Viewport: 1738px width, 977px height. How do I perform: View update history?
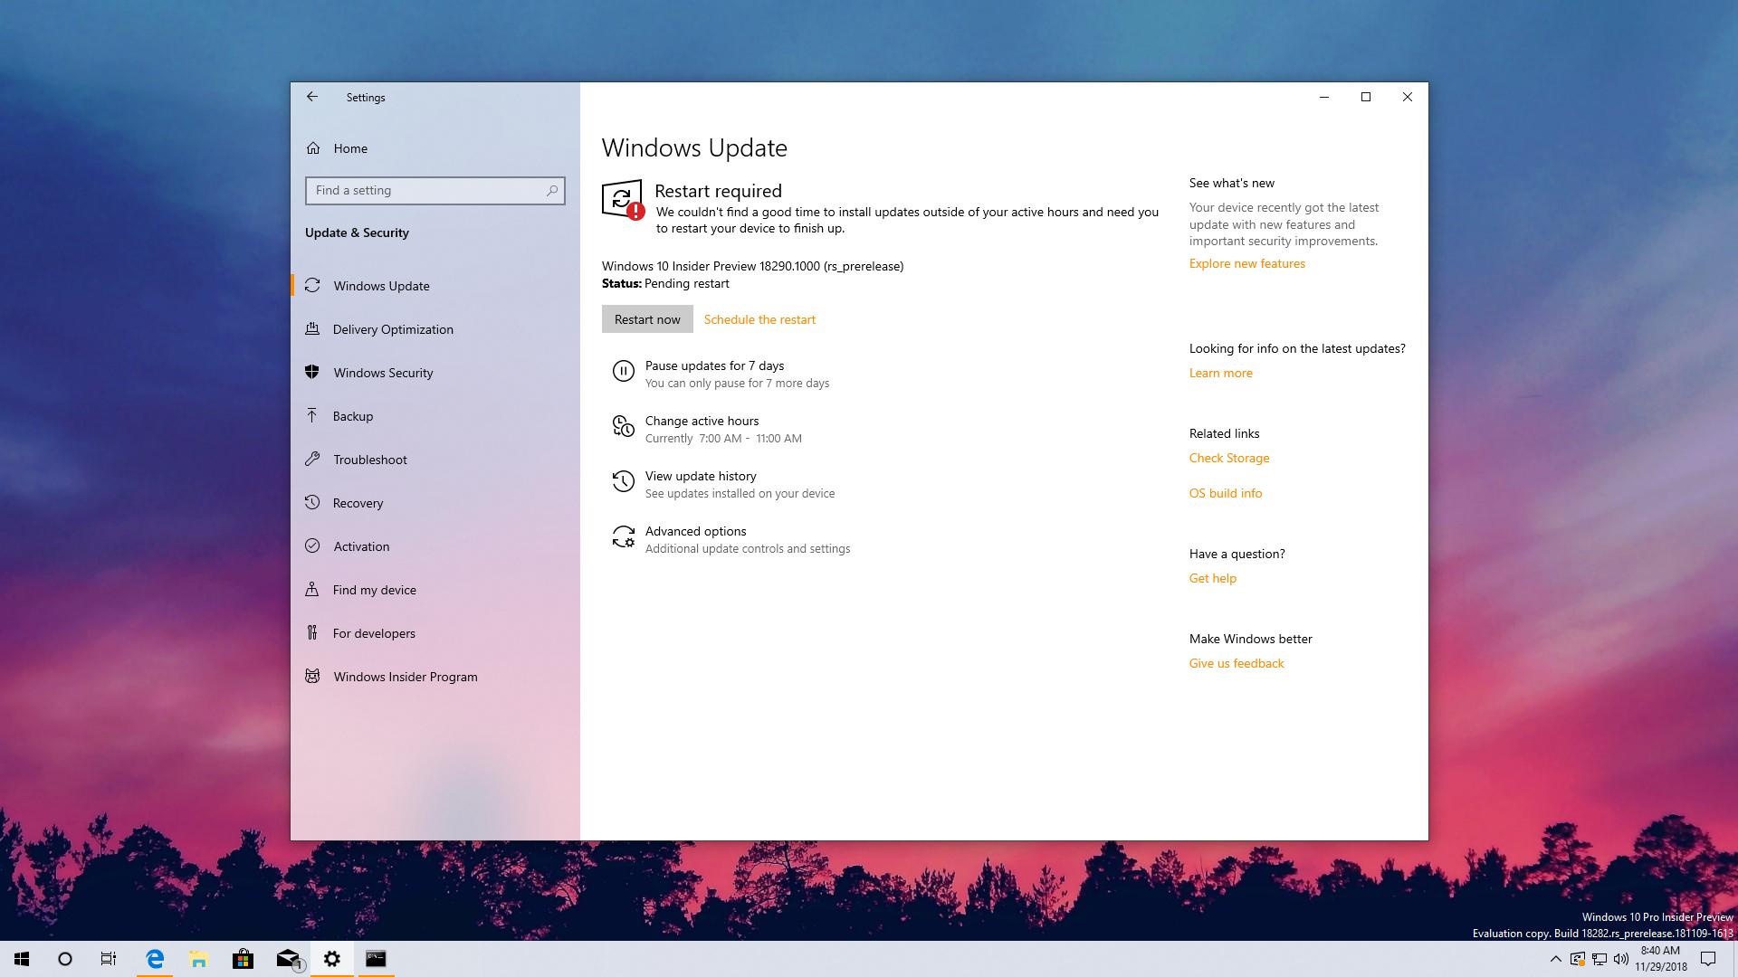[x=700, y=475]
